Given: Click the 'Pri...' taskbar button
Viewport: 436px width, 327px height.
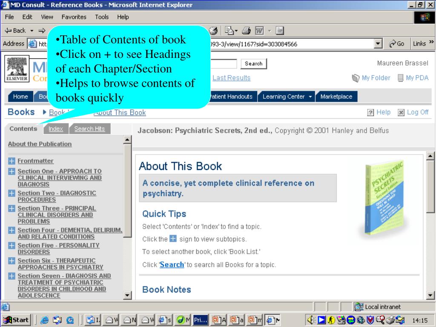Looking at the screenshot, I should 200,320.
